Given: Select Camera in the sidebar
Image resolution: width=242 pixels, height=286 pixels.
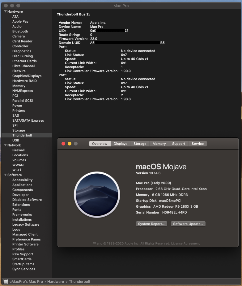Looking at the screenshot, I should pyautogui.click(x=19, y=36).
